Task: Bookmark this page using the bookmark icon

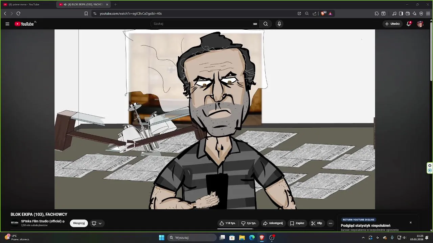Action: click(86, 13)
